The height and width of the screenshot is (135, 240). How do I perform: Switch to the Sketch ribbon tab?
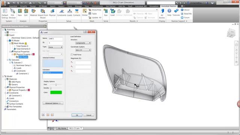coord(52,6)
